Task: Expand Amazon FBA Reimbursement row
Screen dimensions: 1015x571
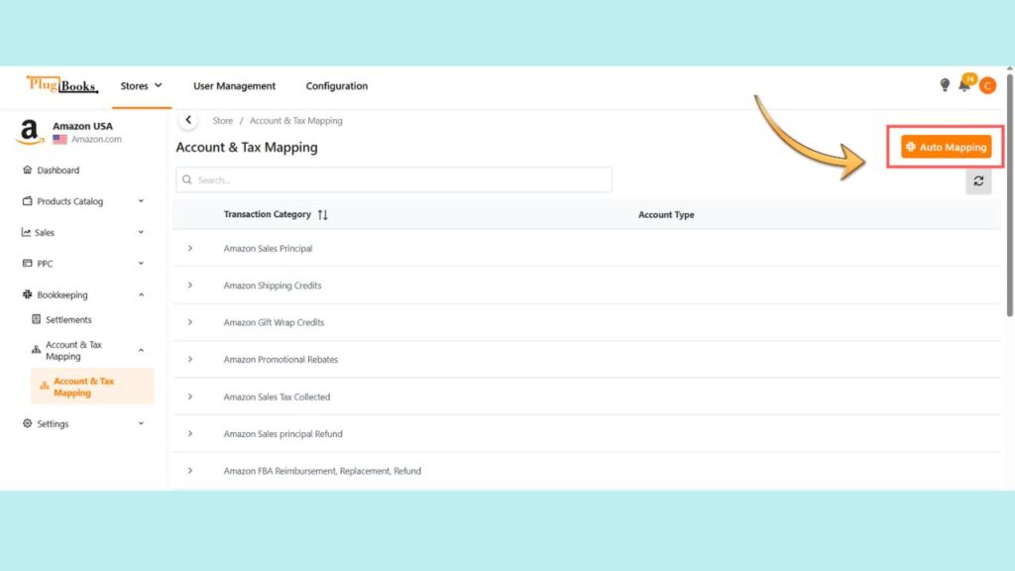Action: [x=189, y=471]
